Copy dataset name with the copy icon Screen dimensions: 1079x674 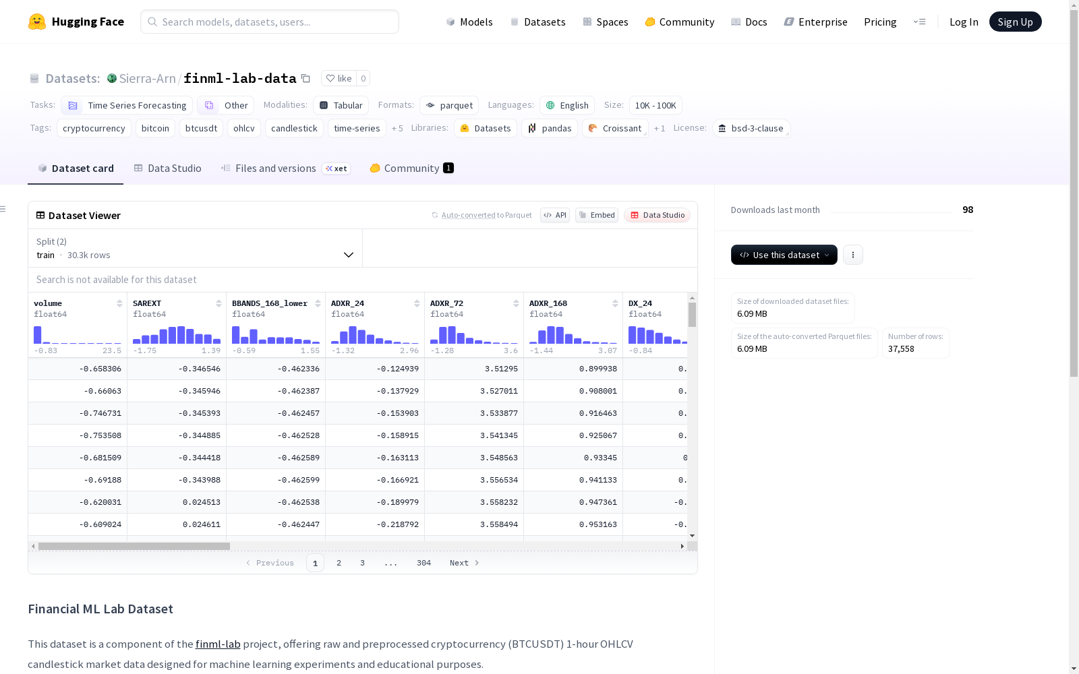point(305,78)
